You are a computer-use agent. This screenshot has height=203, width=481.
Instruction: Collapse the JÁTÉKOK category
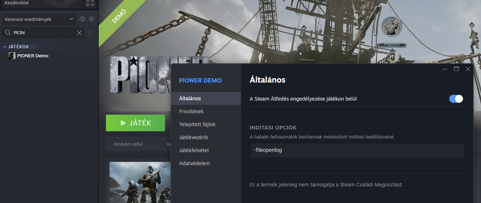(x=5, y=47)
